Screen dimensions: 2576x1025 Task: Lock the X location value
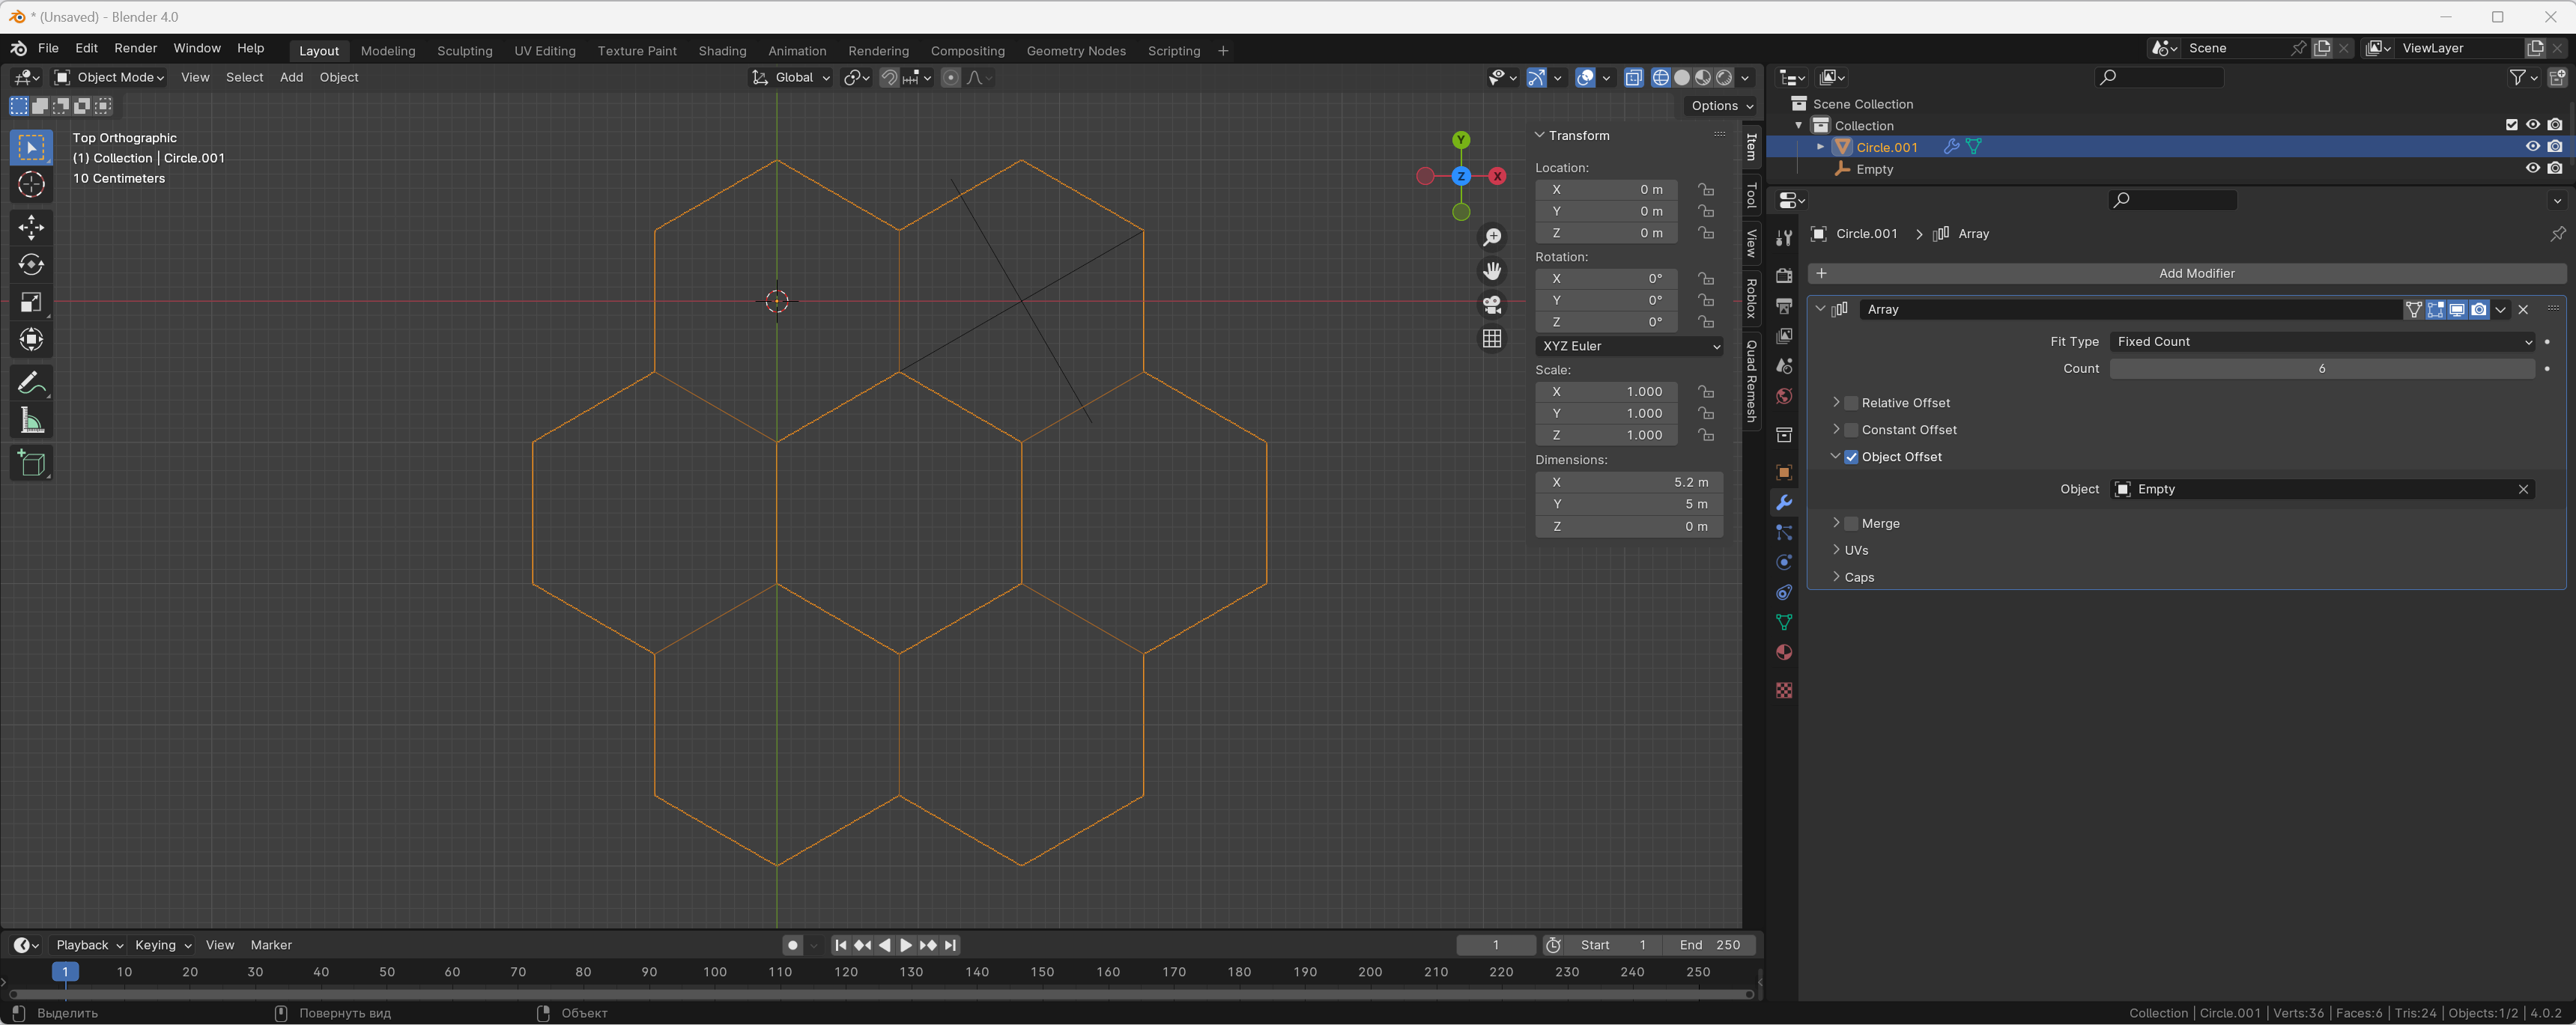coord(1706,189)
